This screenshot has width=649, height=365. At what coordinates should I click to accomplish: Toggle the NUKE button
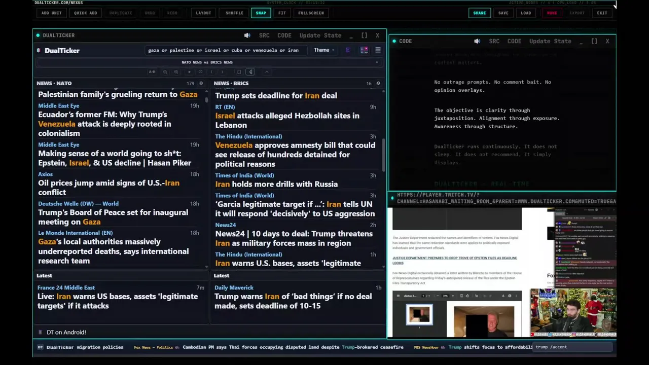point(552,13)
